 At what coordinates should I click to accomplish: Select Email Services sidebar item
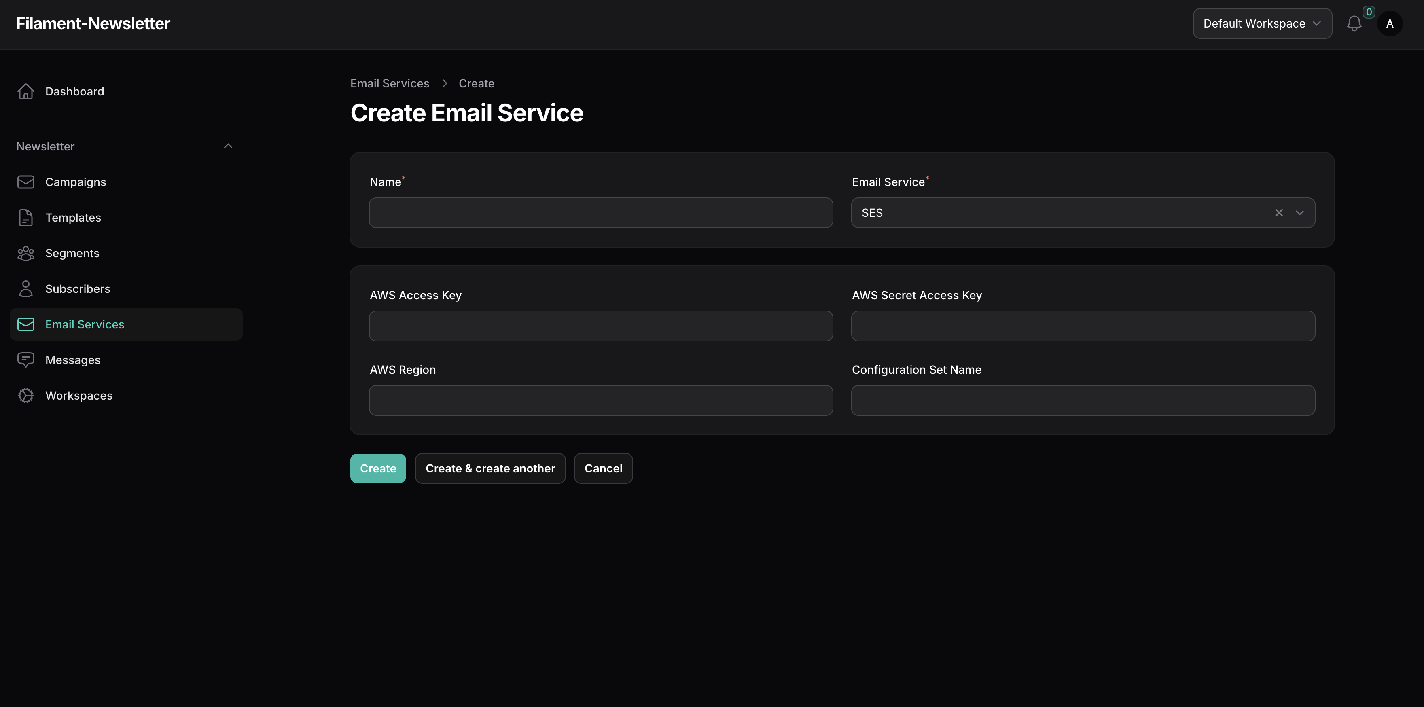tap(126, 324)
